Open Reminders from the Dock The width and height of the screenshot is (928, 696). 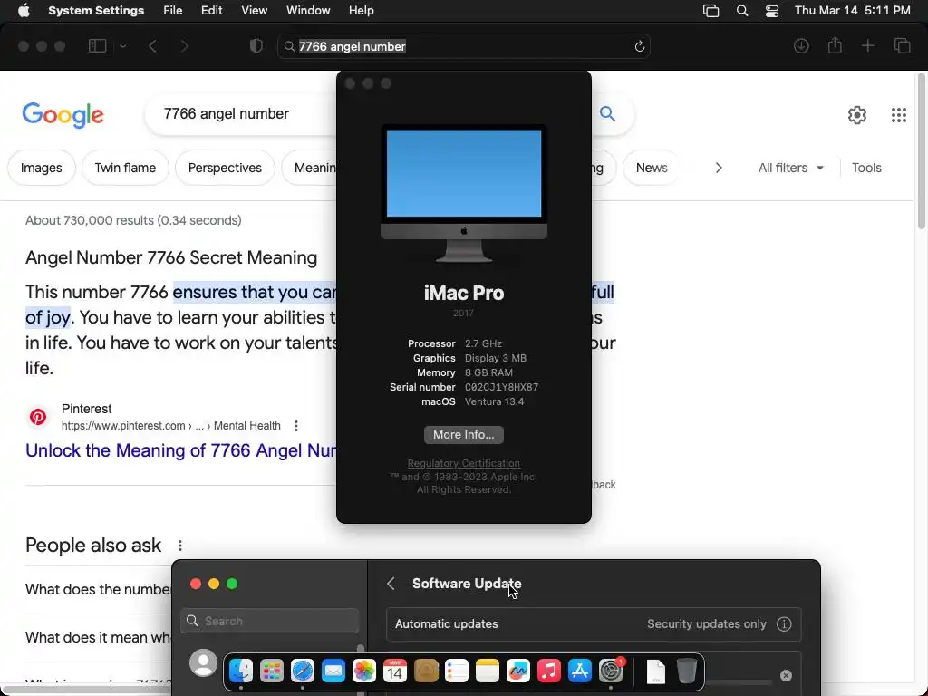[x=457, y=672]
